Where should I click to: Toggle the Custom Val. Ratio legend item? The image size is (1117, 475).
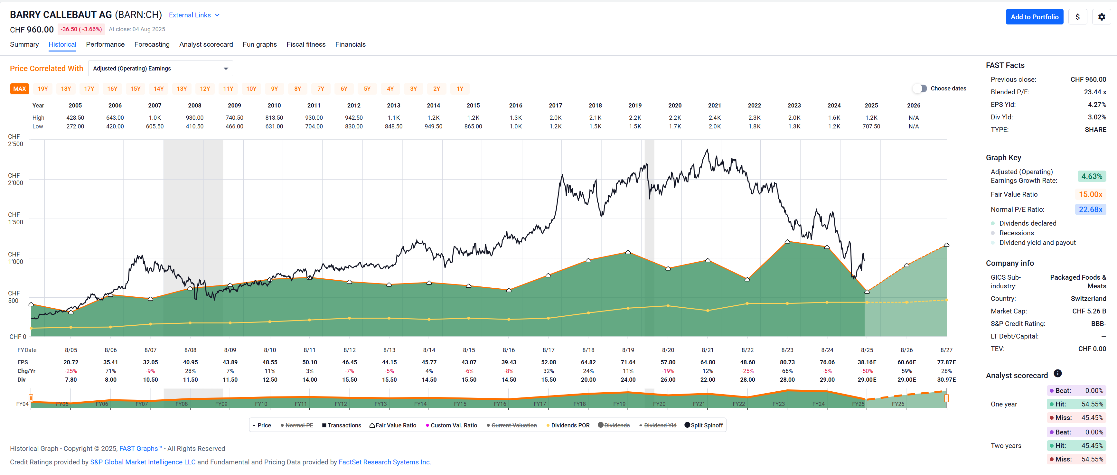[451, 425]
